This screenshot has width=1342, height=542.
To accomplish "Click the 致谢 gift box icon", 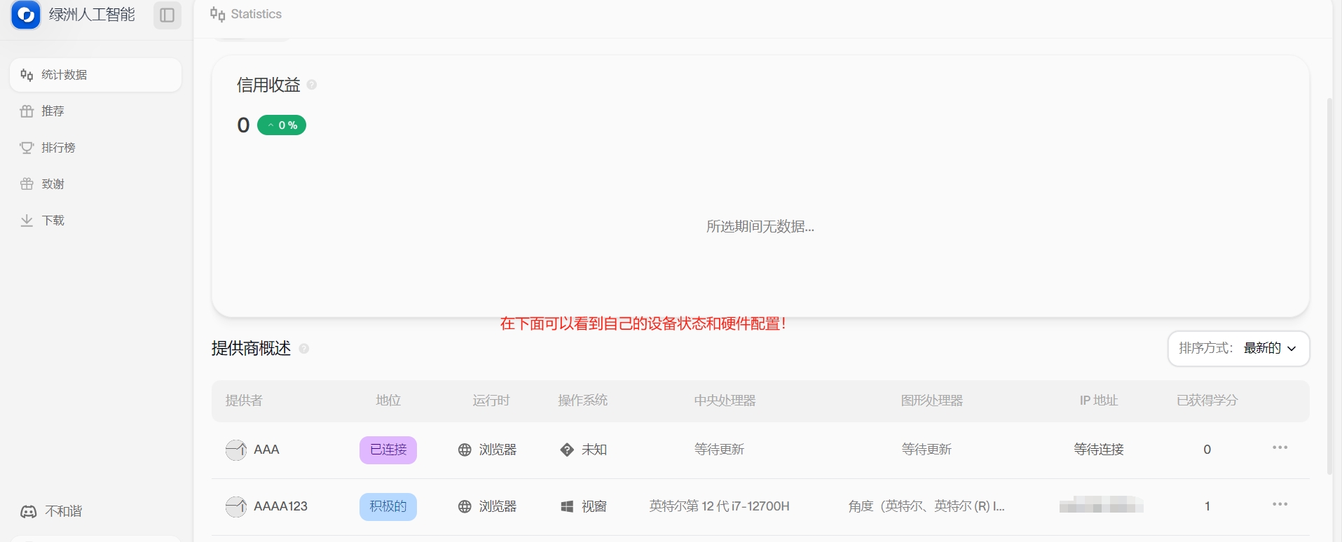I will (x=27, y=184).
